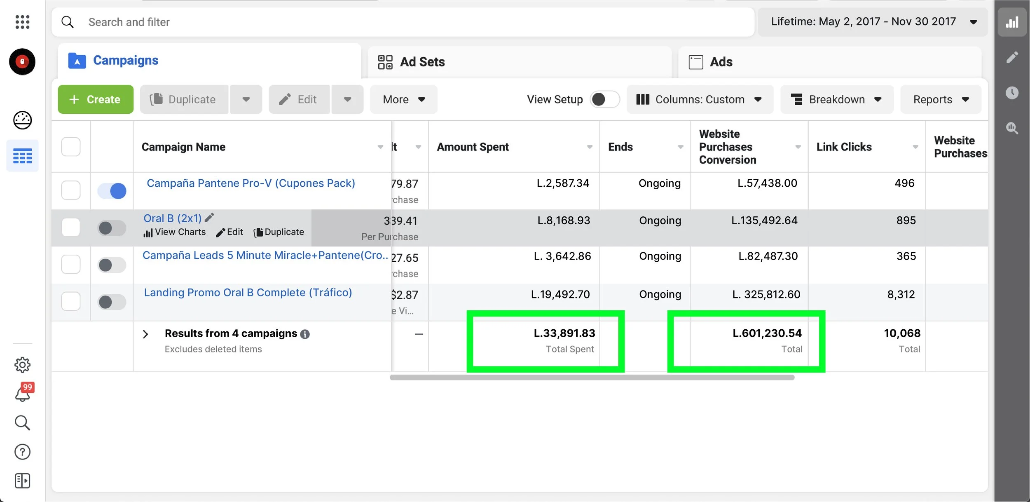Click the Edit toolbar button
This screenshot has width=1030, height=502.
299,99
